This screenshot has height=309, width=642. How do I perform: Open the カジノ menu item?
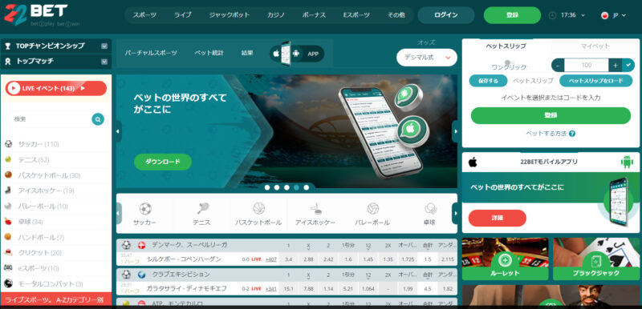tap(276, 15)
